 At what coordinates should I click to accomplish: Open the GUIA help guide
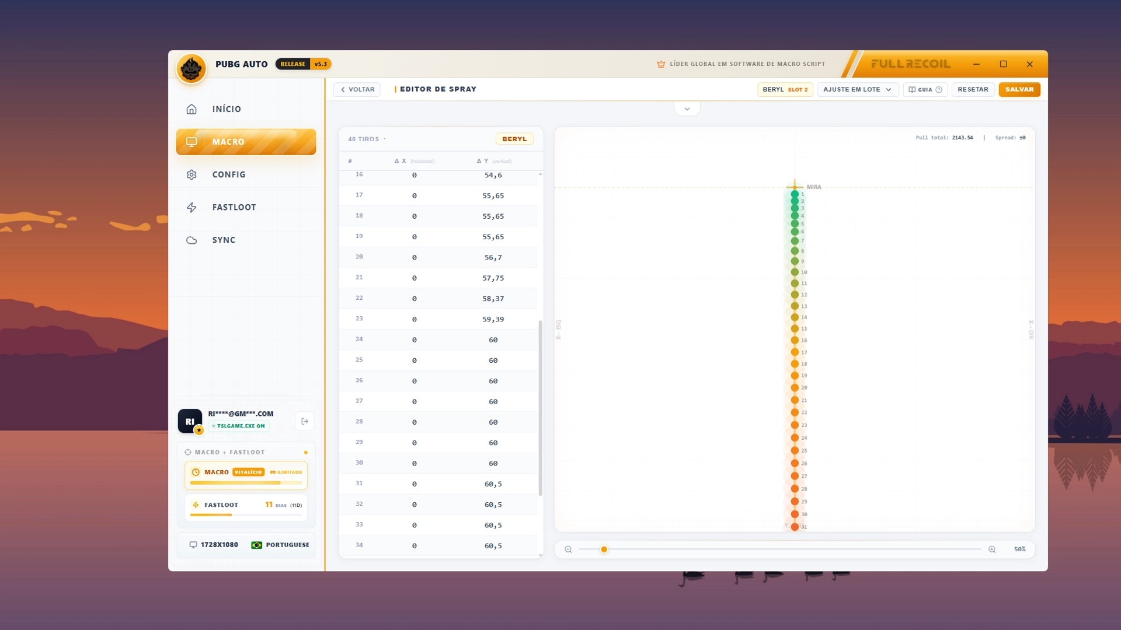pos(925,89)
